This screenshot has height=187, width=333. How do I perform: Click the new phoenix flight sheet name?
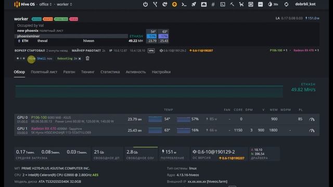pos(28,31)
